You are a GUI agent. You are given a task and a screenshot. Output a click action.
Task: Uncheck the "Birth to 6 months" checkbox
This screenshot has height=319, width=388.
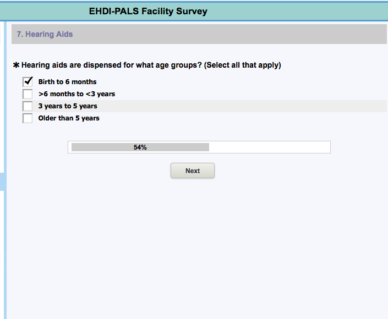(28, 82)
